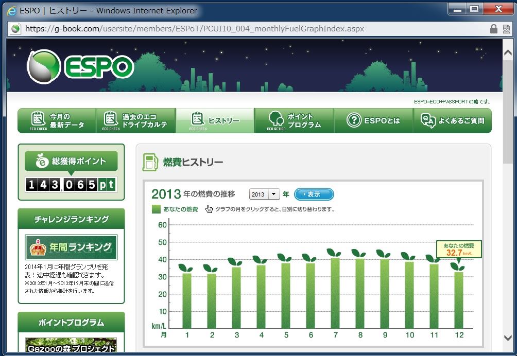
Task: Open 過去のエコドライブカルテ tab
Action: click(x=135, y=120)
